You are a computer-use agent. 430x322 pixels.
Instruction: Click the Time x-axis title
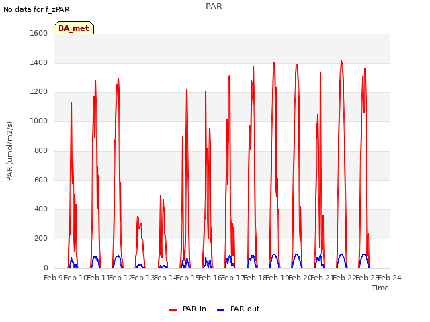pos(380,288)
